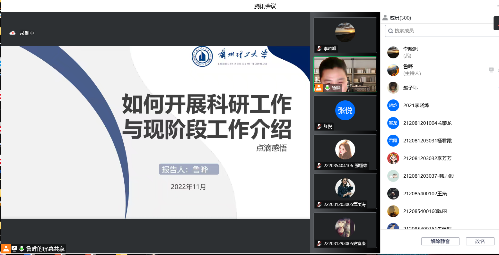This screenshot has height=255, width=499.
Task: Click the screen share icon in 鲁晔's member row
Action: click(491, 70)
